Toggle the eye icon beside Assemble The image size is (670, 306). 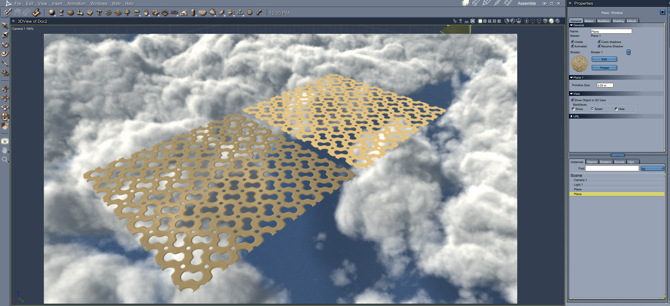pos(545,4)
